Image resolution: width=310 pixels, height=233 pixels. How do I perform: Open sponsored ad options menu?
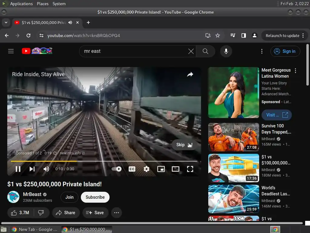(295, 71)
